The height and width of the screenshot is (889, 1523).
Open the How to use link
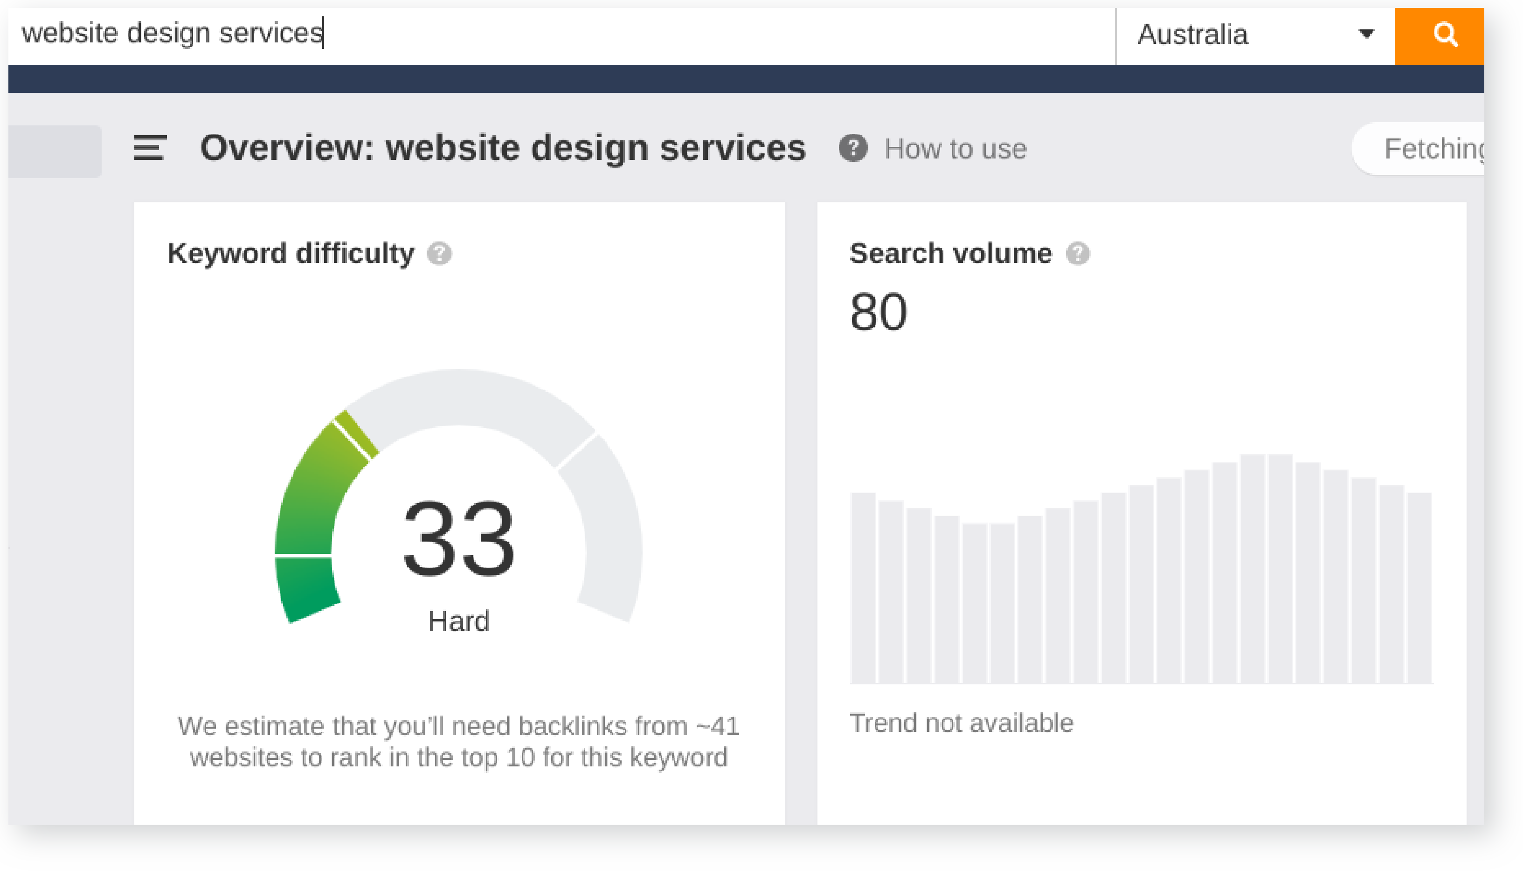[x=955, y=149]
